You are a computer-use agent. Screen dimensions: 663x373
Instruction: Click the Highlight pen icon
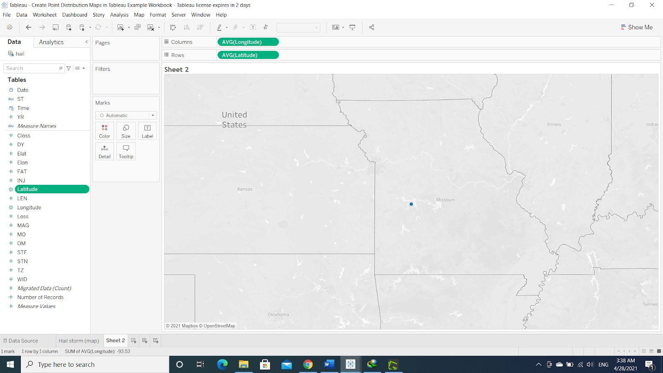pyautogui.click(x=219, y=27)
